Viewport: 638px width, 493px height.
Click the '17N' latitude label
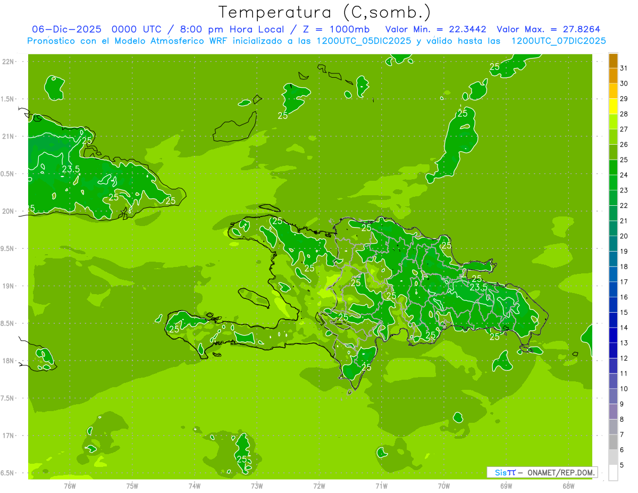click(9, 436)
